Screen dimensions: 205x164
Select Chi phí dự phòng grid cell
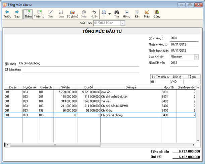131,115
